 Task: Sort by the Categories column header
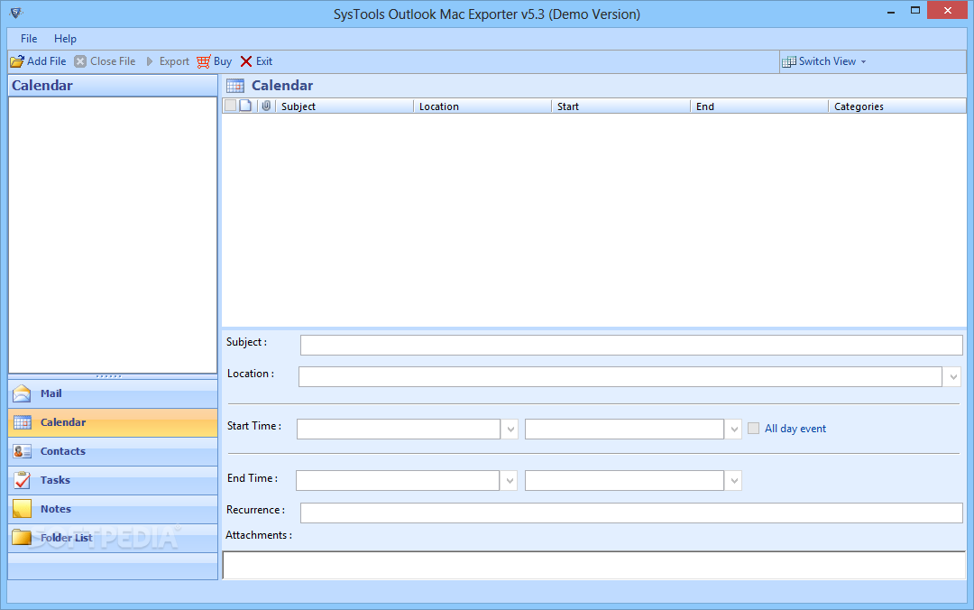897,106
